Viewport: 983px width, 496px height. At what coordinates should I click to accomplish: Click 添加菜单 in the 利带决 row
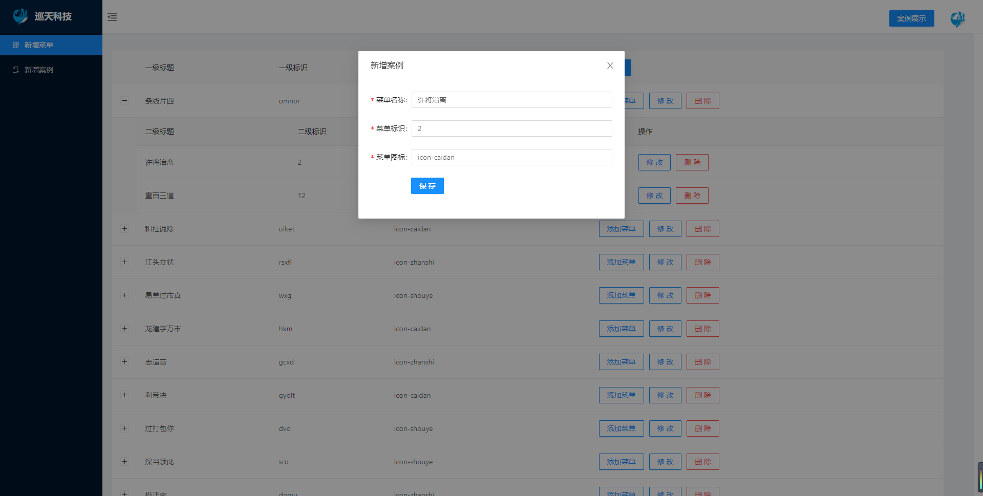622,395
